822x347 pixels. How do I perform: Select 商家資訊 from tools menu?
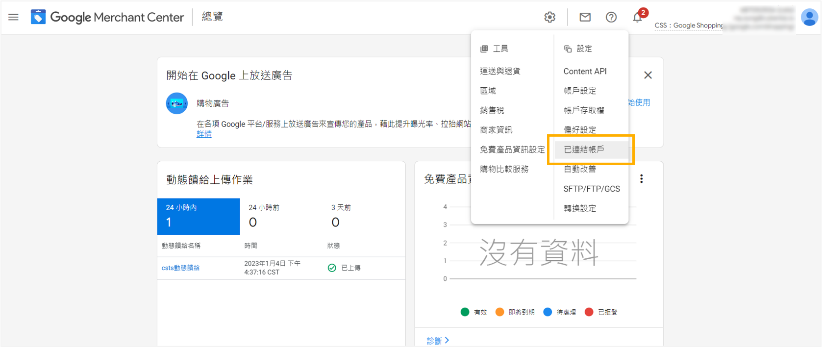[496, 130]
